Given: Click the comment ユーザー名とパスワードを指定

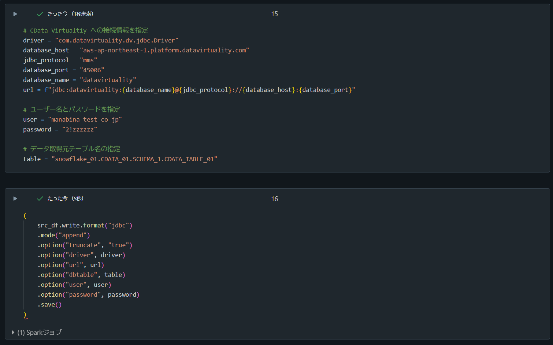Looking at the screenshot, I should [72, 110].
